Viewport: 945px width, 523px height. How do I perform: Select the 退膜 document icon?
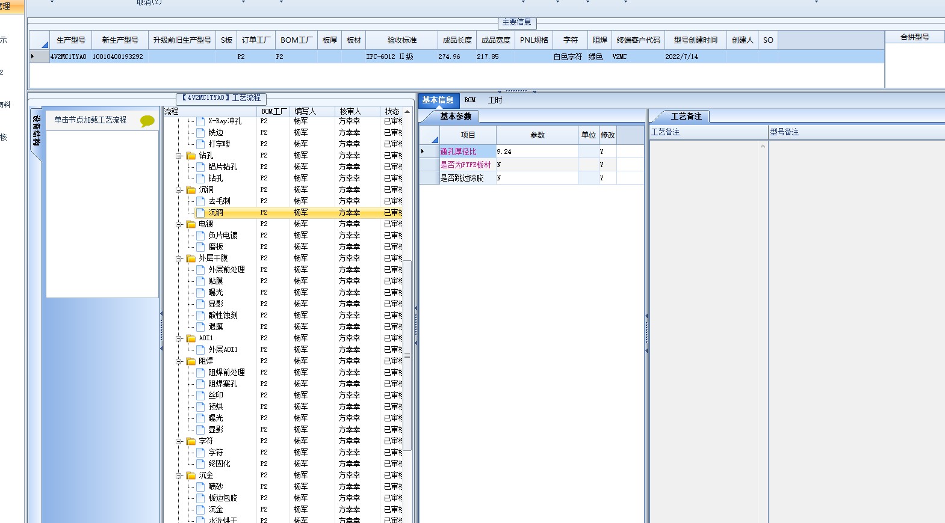200,326
